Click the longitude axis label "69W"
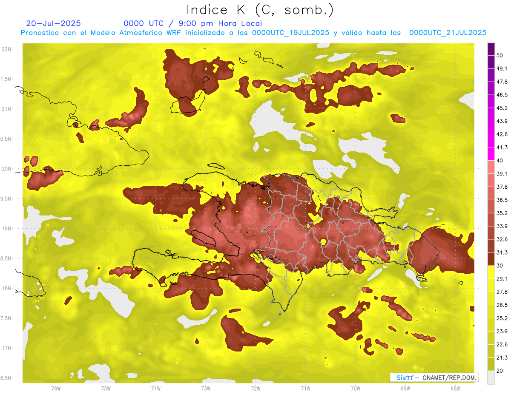 tap(405, 388)
